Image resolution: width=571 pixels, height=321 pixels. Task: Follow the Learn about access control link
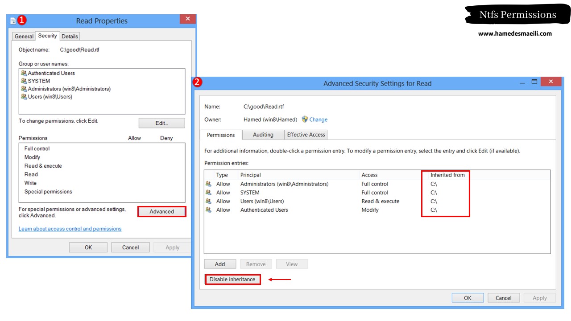point(70,229)
